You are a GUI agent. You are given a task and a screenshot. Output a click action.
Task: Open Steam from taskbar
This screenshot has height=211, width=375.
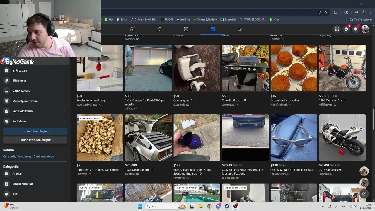pyautogui.click(x=227, y=206)
